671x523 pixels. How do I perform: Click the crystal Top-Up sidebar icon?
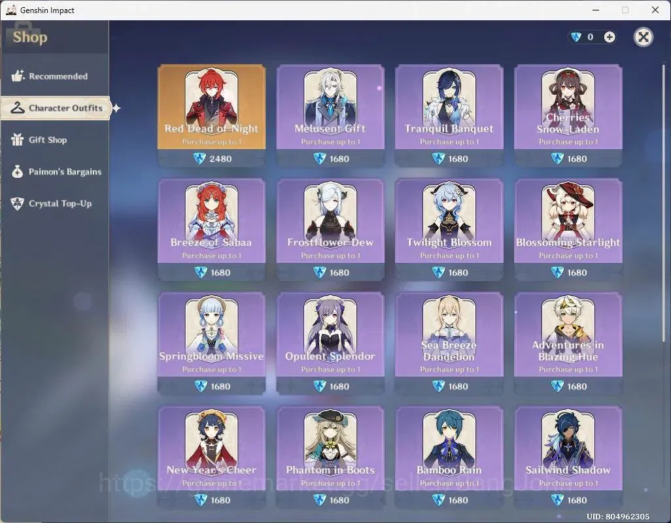18,203
